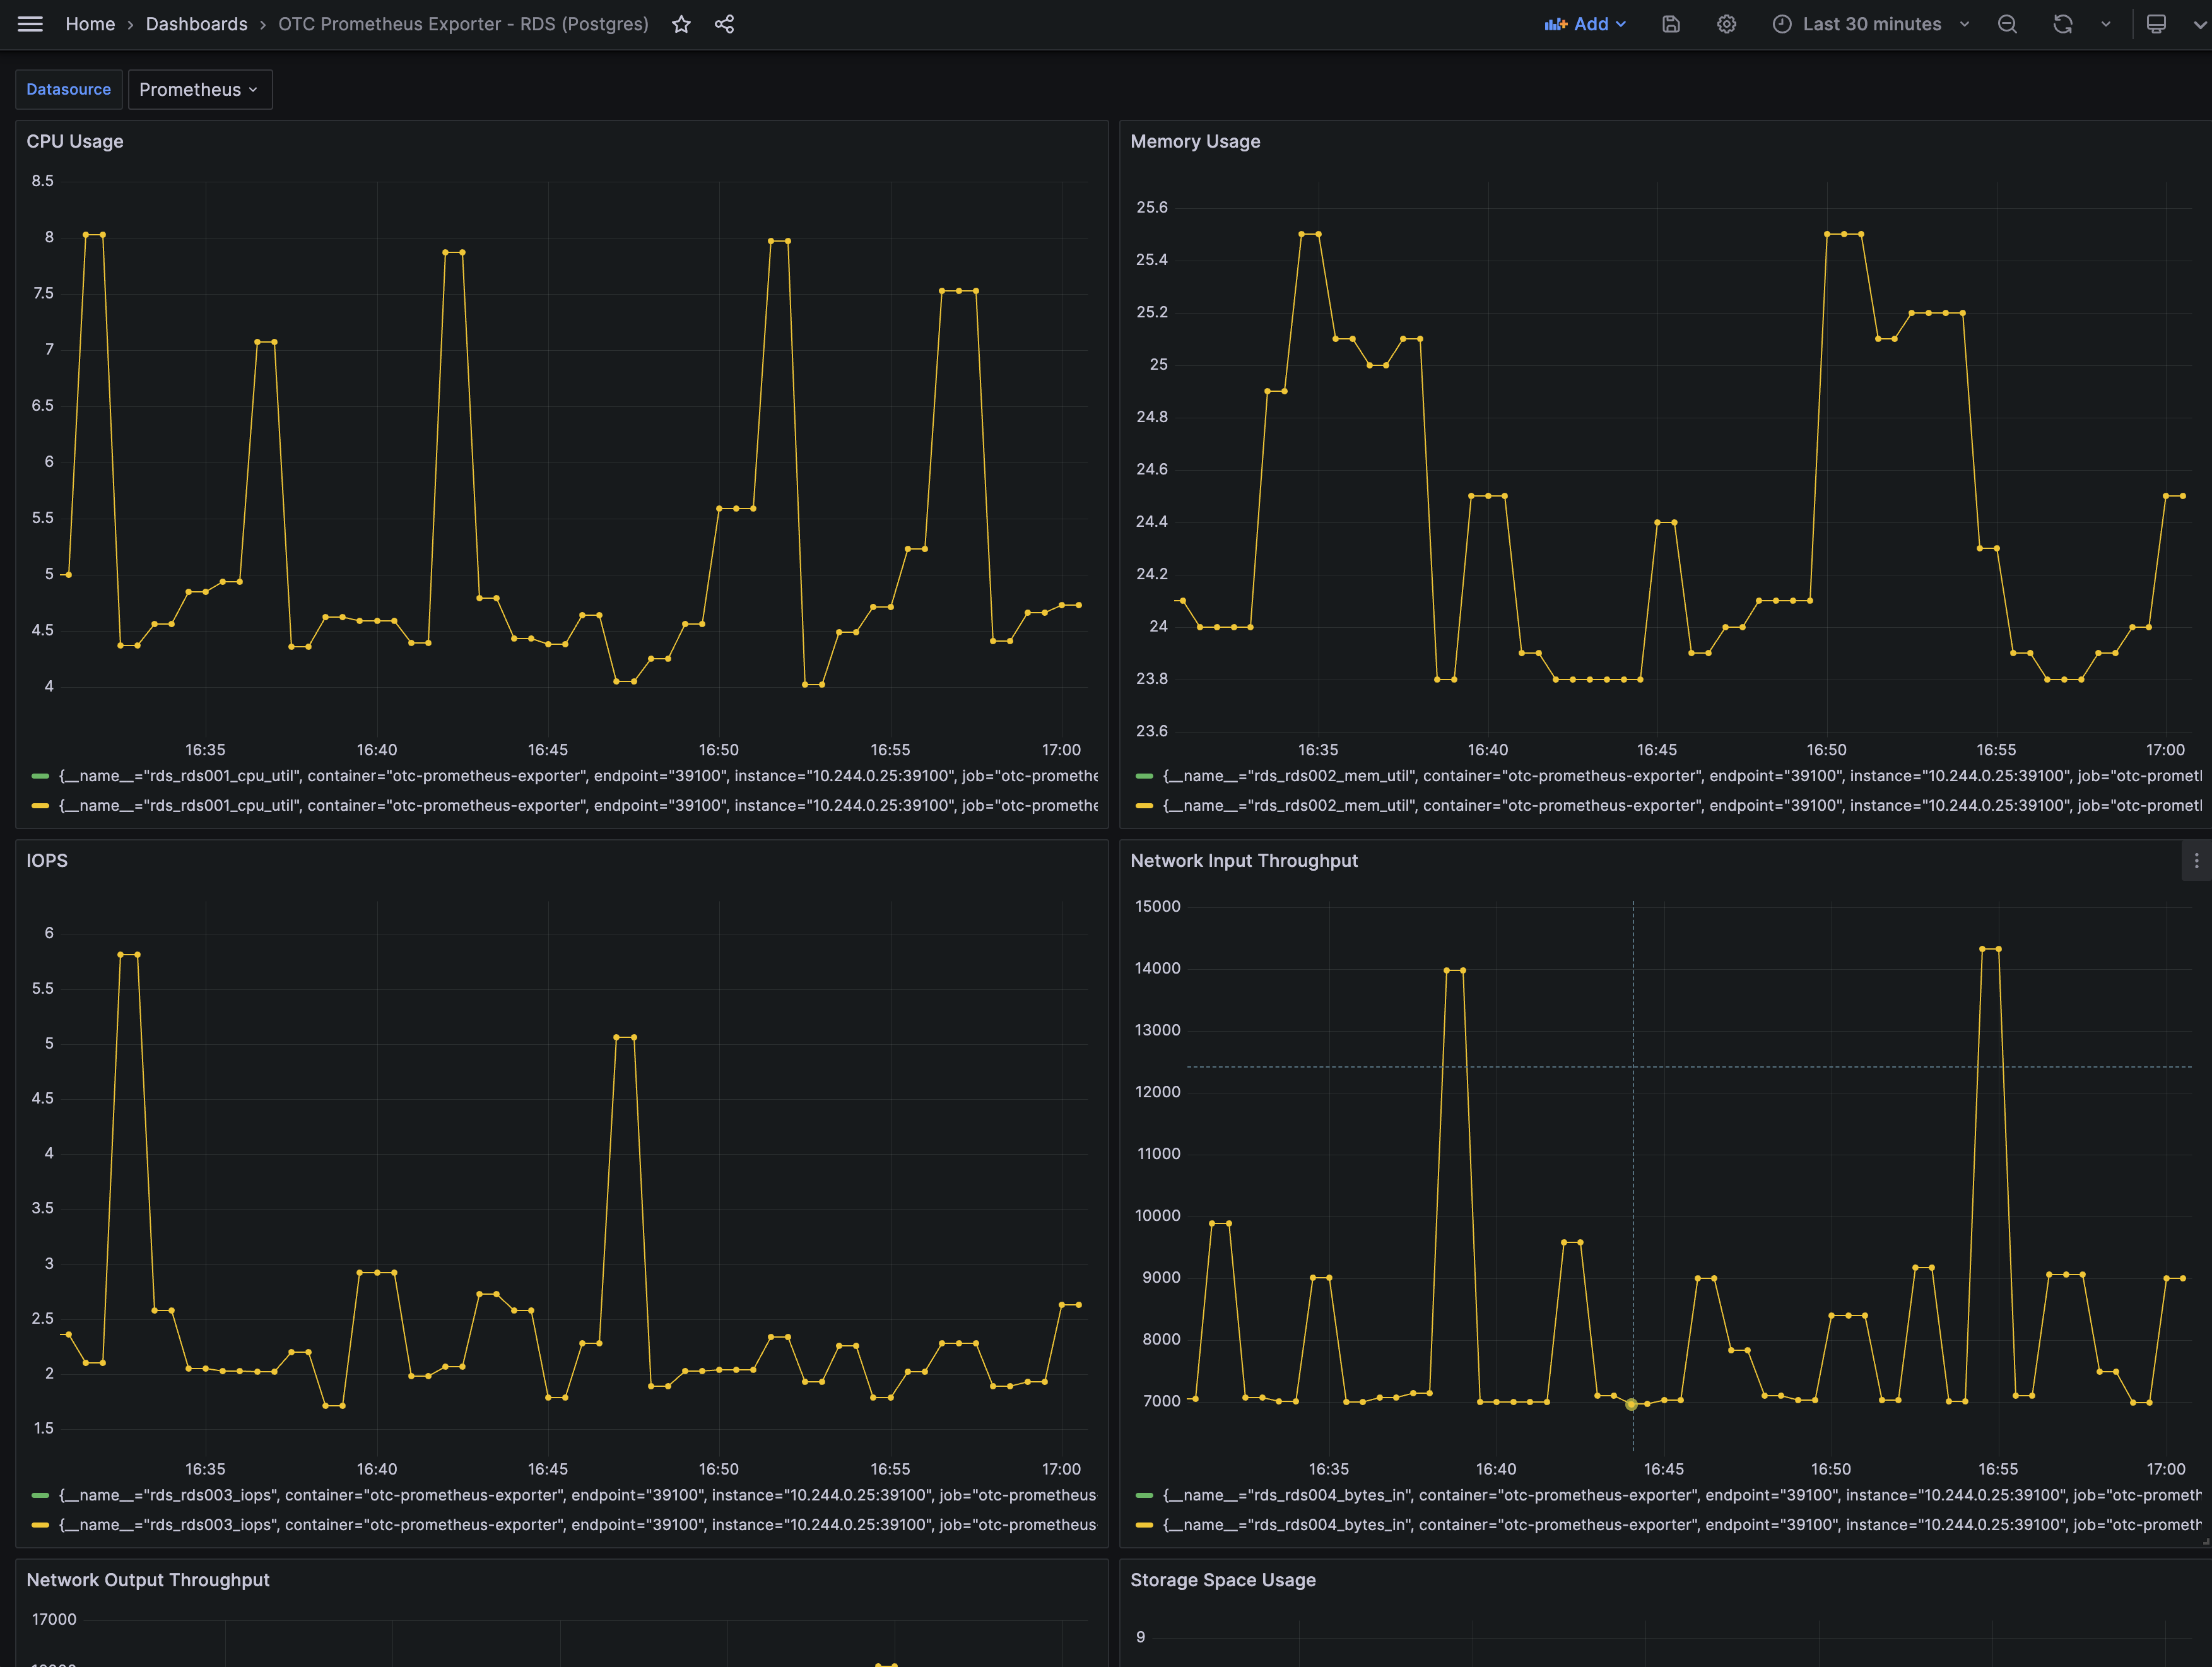2212x1667 pixels.
Task: Go to Home breadcrumb
Action: point(90,24)
